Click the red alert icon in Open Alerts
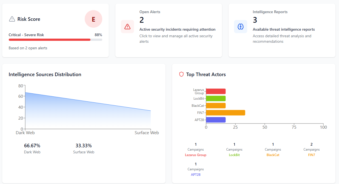 pos(127,27)
